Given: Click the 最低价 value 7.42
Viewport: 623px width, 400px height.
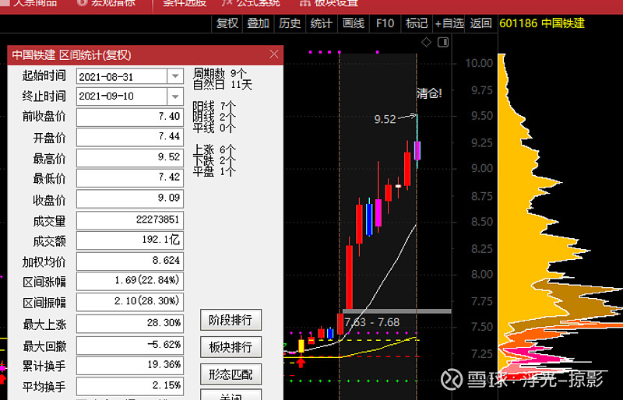Looking at the screenshot, I should [x=130, y=178].
